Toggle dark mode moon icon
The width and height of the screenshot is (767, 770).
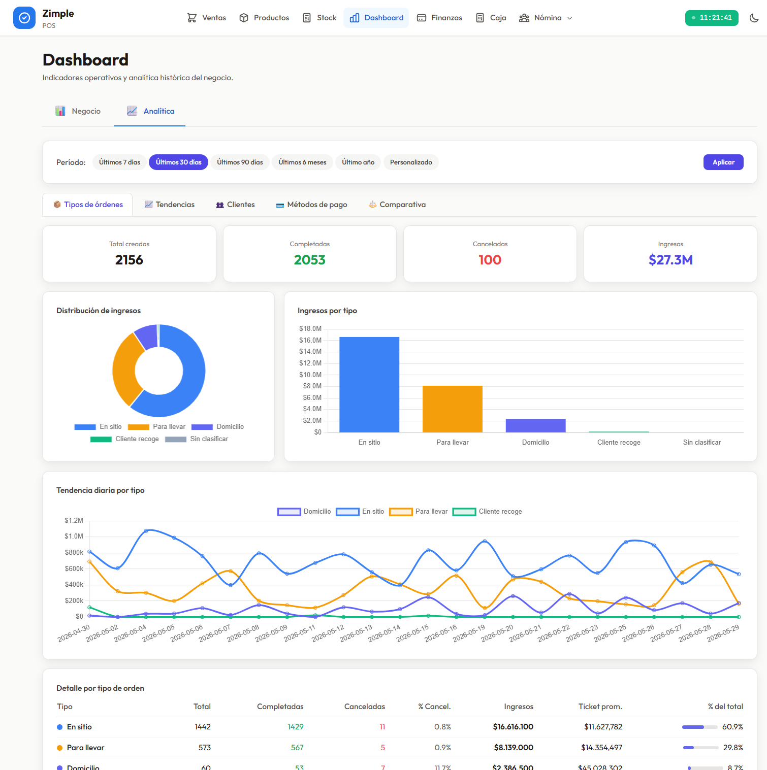point(754,18)
